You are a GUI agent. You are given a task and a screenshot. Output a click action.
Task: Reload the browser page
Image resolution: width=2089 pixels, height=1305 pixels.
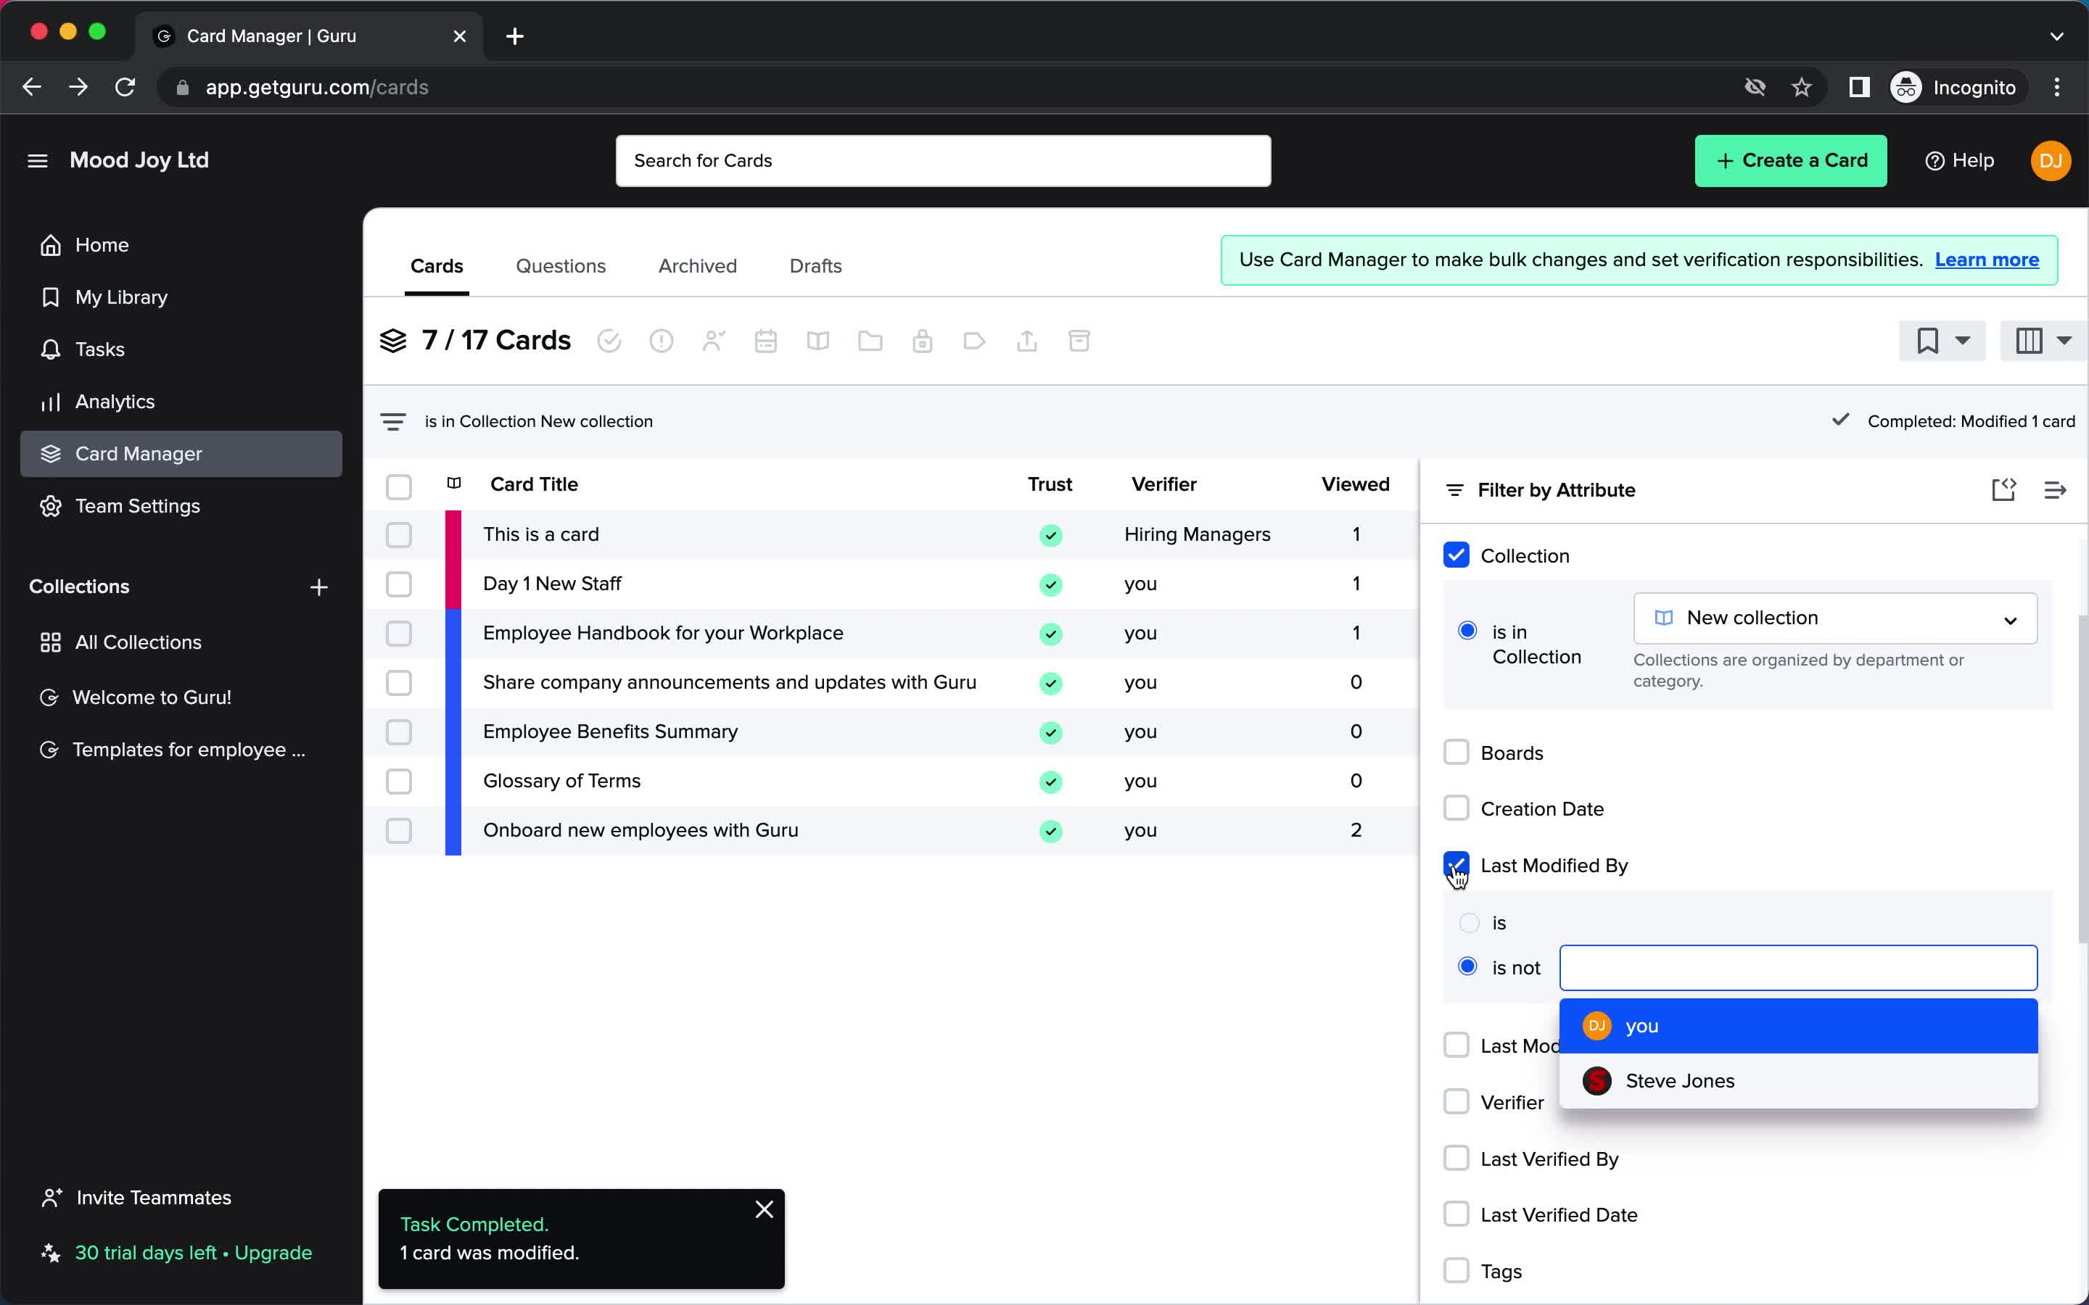125,87
